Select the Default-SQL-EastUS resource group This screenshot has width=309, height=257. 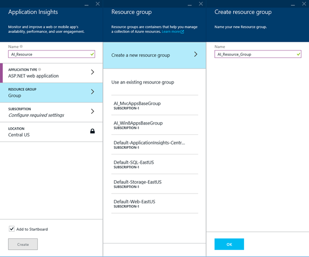(154, 164)
